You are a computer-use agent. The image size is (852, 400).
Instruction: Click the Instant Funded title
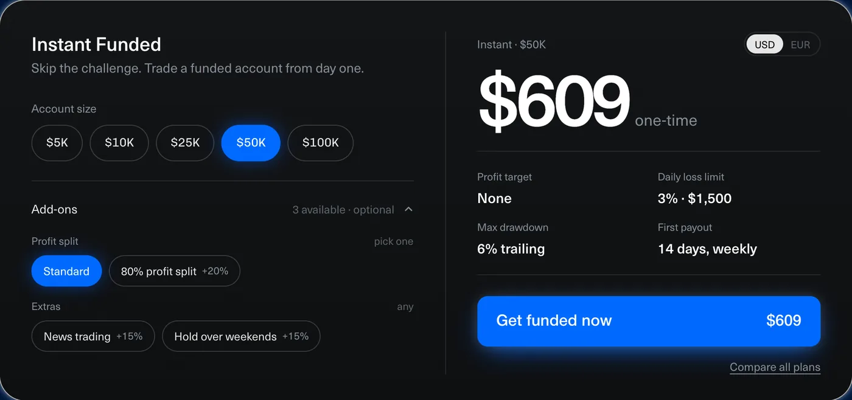click(x=96, y=44)
